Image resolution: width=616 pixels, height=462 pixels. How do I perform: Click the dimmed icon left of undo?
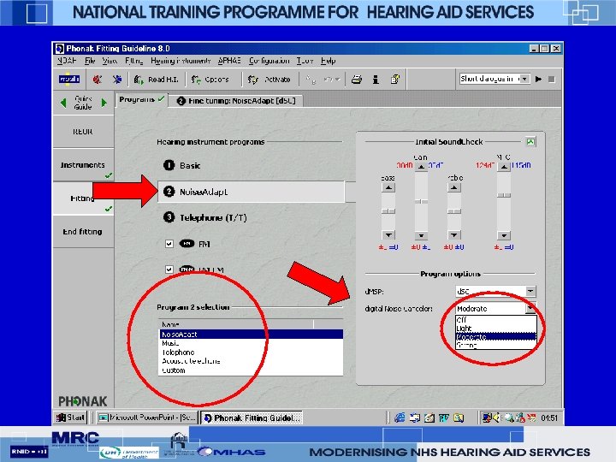point(311,80)
